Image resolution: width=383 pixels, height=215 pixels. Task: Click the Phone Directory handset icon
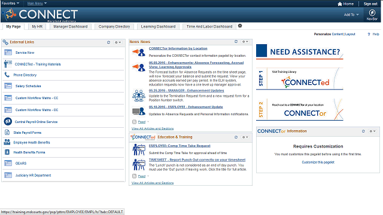pos(7,75)
